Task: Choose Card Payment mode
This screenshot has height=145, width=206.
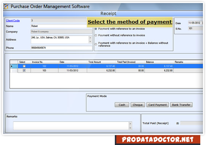Action: pos(158,105)
